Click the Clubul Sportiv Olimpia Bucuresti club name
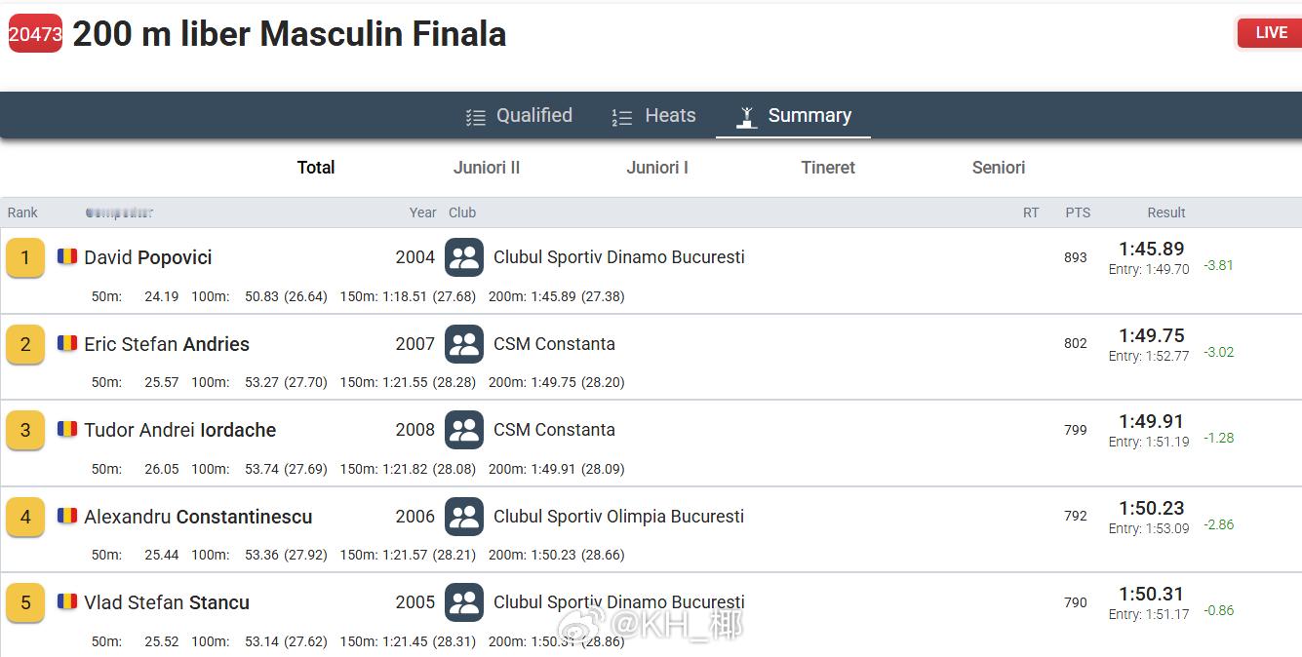This screenshot has height=657, width=1302. [618, 517]
